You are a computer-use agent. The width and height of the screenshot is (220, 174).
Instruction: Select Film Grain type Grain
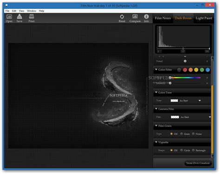pyautogui.click(x=181, y=134)
